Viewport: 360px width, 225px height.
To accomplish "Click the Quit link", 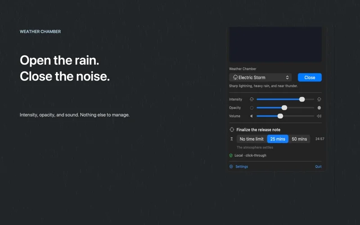I will [x=318, y=166].
